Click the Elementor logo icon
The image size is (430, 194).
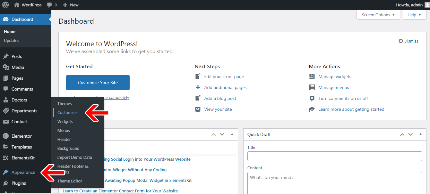(6, 136)
